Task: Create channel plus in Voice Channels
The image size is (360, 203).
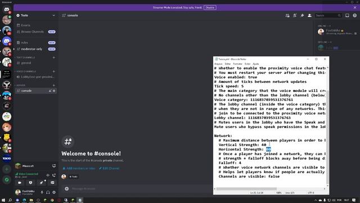Action: click(54, 72)
